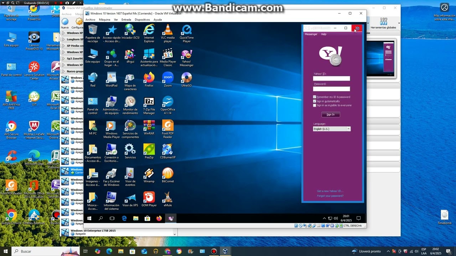Open the Microsoft Store icon on VM taskbar
This screenshot has height=256, width=456.
click(147, 218)
